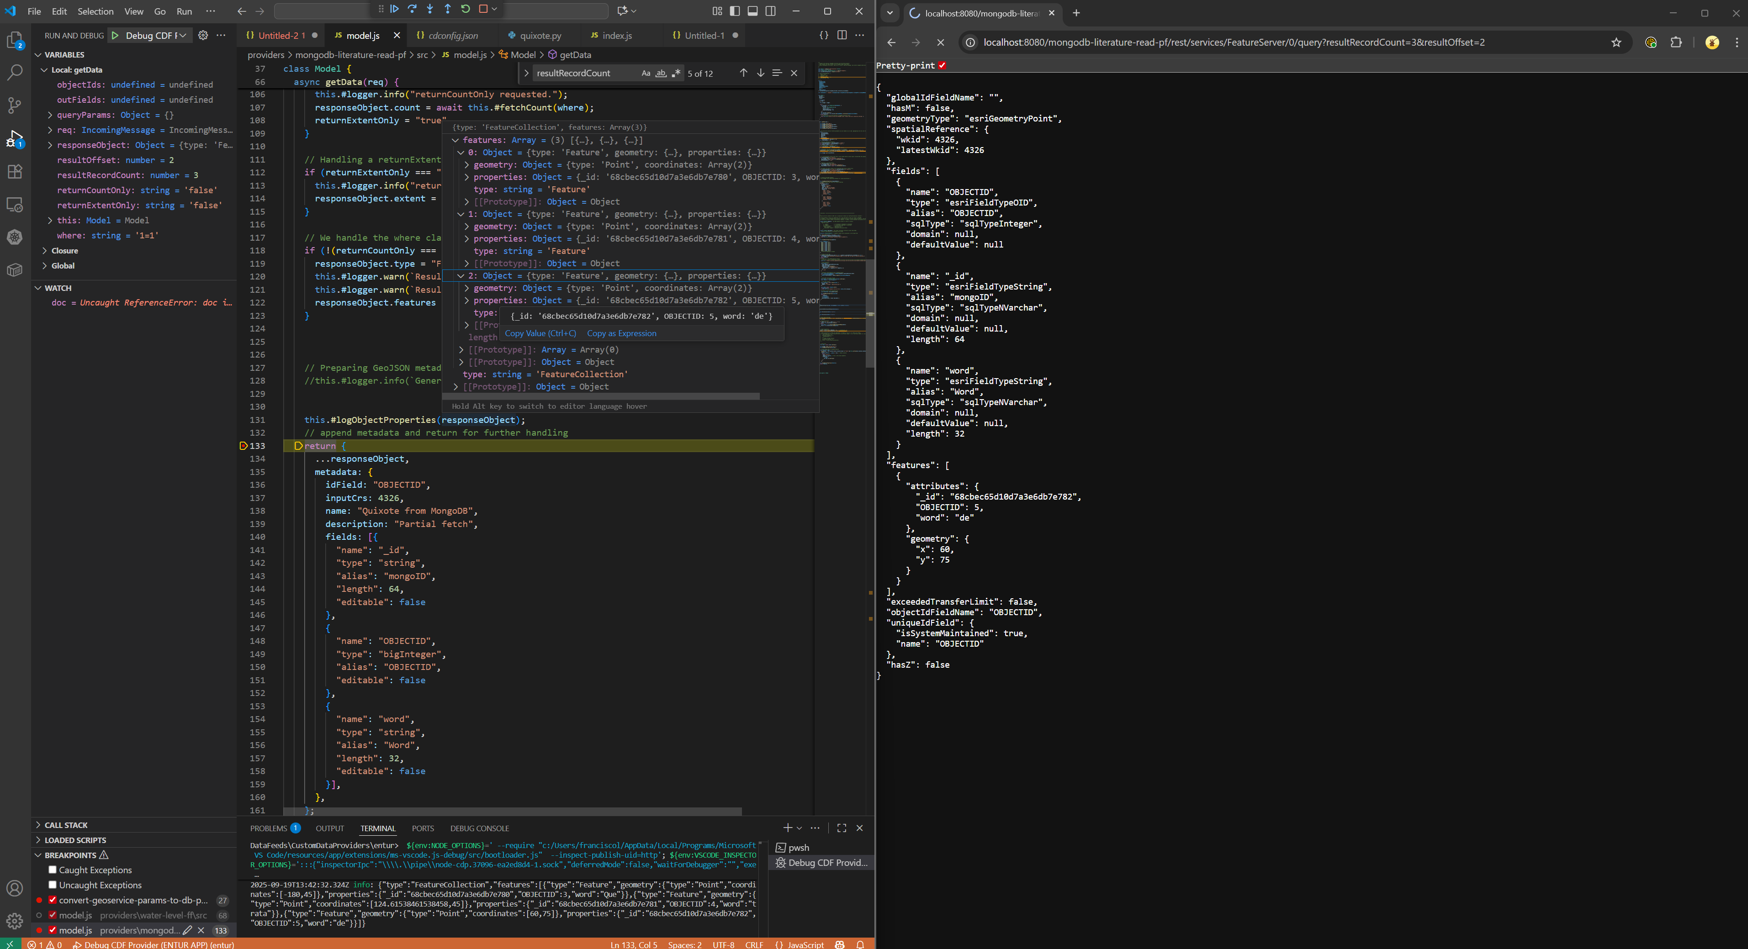Collapse features item 2 in hover popup
The height and width of the screenshot is (949, 1748).
tap(461, 276)
